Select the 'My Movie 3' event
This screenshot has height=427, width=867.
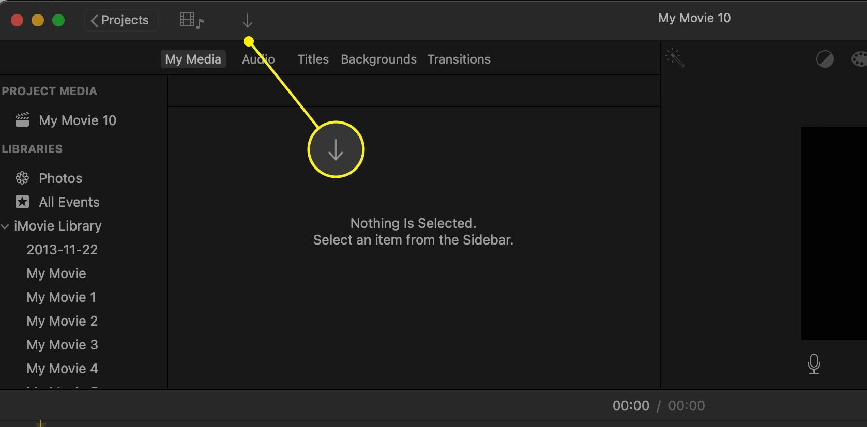coord(62,345)
